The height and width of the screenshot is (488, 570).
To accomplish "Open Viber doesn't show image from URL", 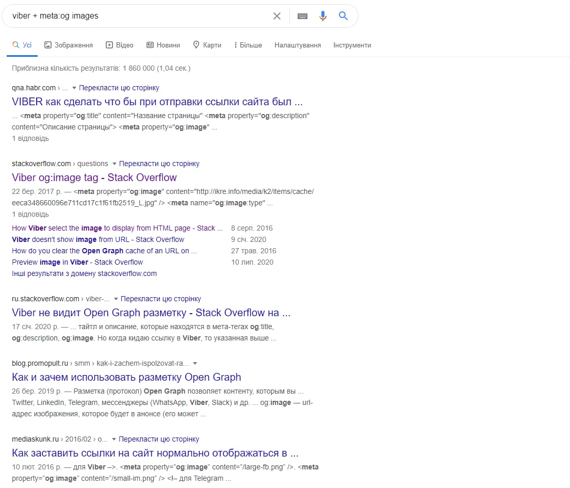I will 98,239.
